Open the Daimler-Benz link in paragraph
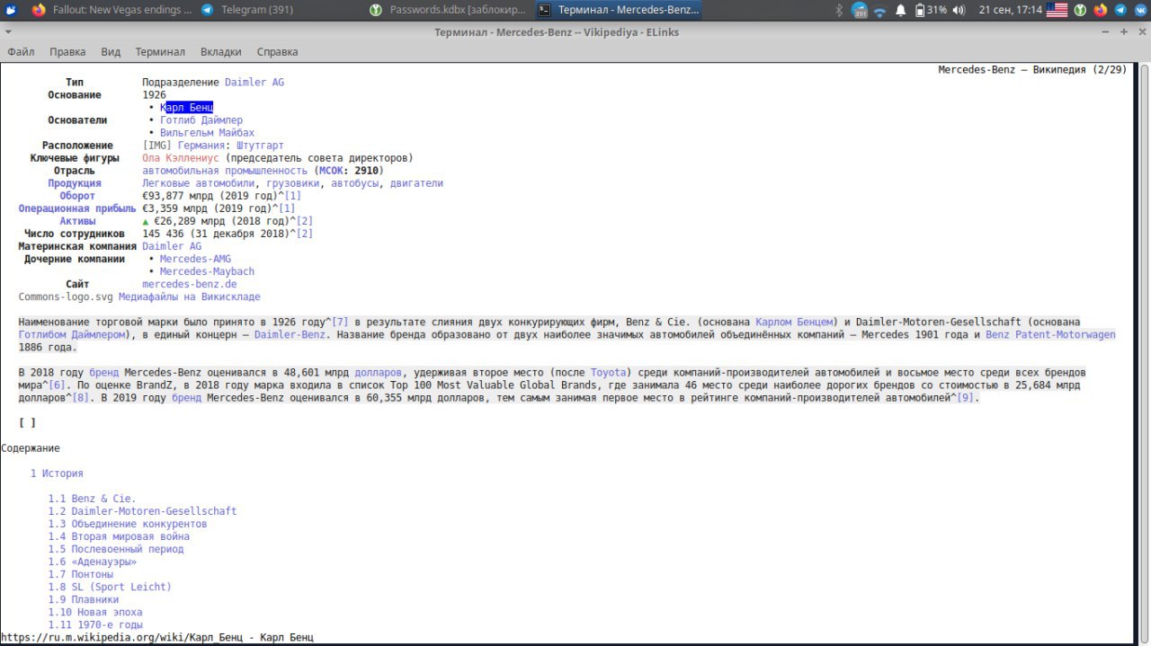This screenshot has width=1151, height=646. click(290, 333)
